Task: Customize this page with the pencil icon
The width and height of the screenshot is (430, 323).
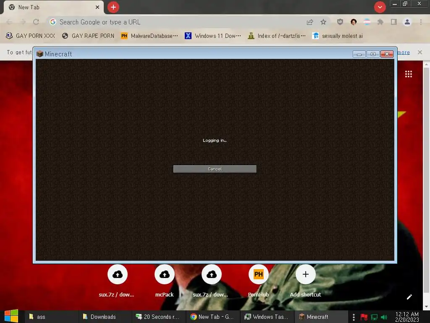Action: [x=409, y=297]
